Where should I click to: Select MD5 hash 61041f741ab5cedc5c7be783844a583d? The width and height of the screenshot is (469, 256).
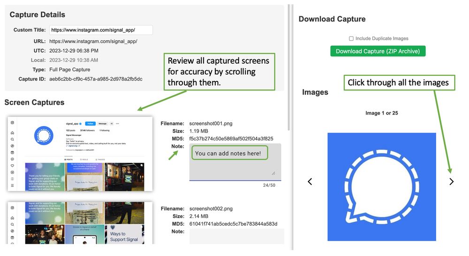click(233, 224)
